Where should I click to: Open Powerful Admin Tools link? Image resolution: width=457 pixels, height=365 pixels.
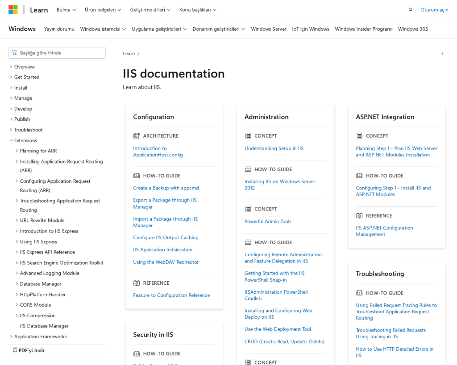click(268, 221)
